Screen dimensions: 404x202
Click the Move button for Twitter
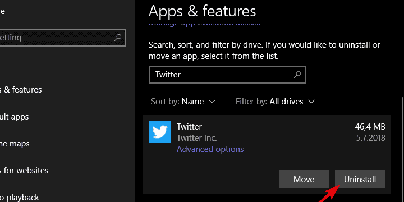pyautogui.click(x=304, y=179)
